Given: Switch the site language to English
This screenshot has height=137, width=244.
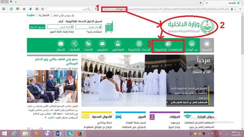Looking at the screenshot, I should tap(31, 15).
